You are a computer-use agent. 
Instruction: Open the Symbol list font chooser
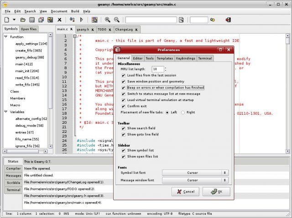(195, 172)
